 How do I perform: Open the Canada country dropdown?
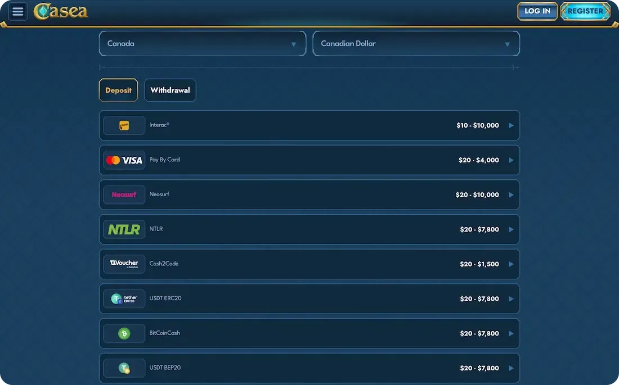(x=203, y=44)
